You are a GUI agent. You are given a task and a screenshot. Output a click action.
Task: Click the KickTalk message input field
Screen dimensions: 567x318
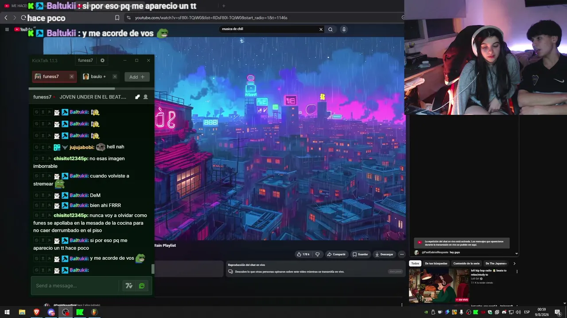[75, 286]
